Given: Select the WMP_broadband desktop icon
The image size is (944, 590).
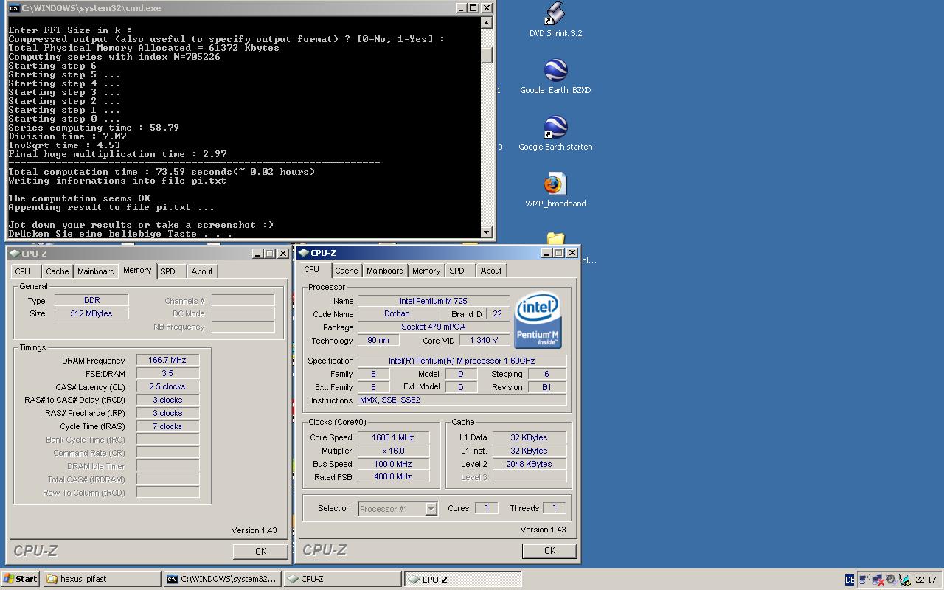Looking at the screenshot, I should point(555,190).
